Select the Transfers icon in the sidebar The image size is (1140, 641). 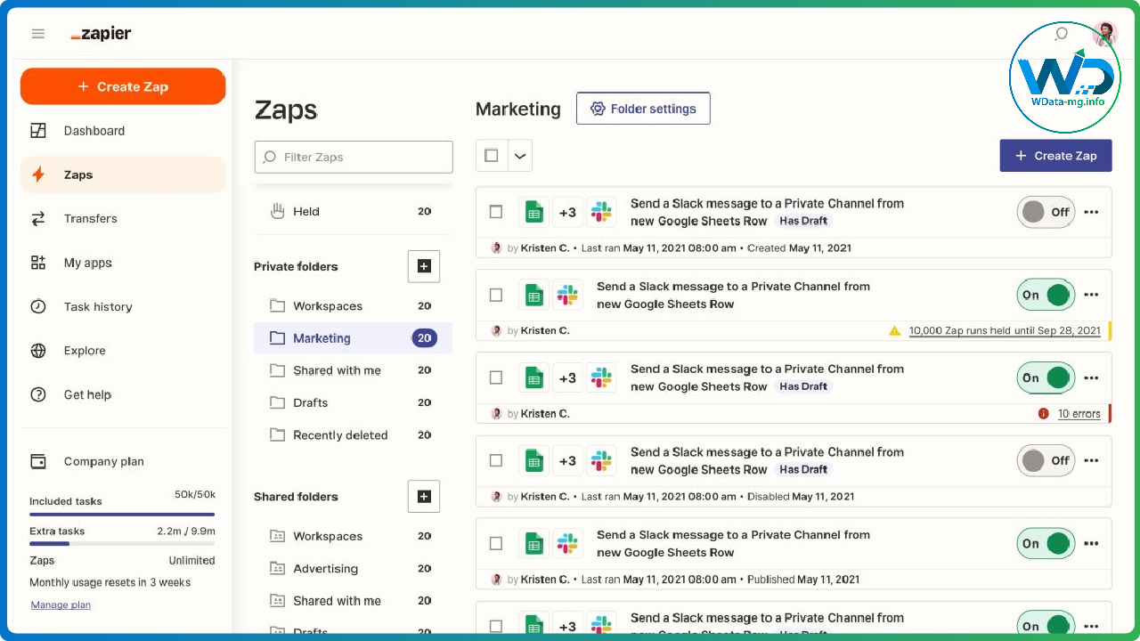(x=37, y=218)
